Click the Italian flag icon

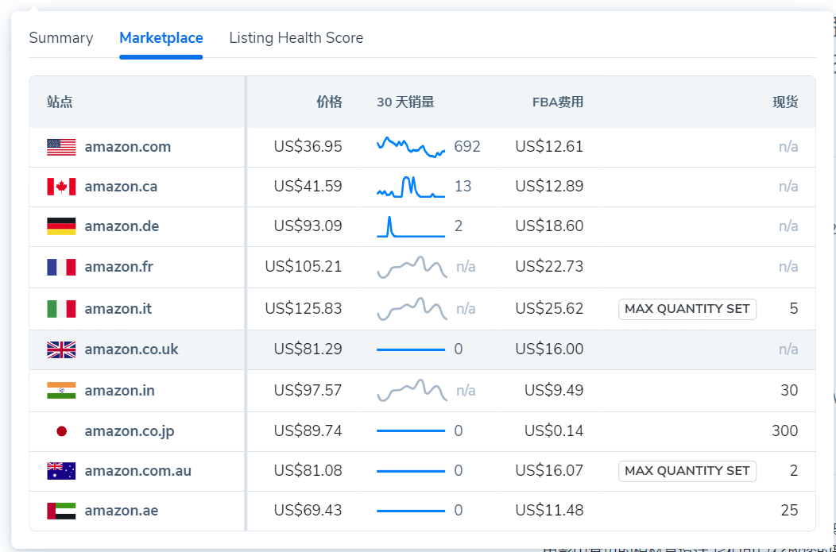click(61, 309)
